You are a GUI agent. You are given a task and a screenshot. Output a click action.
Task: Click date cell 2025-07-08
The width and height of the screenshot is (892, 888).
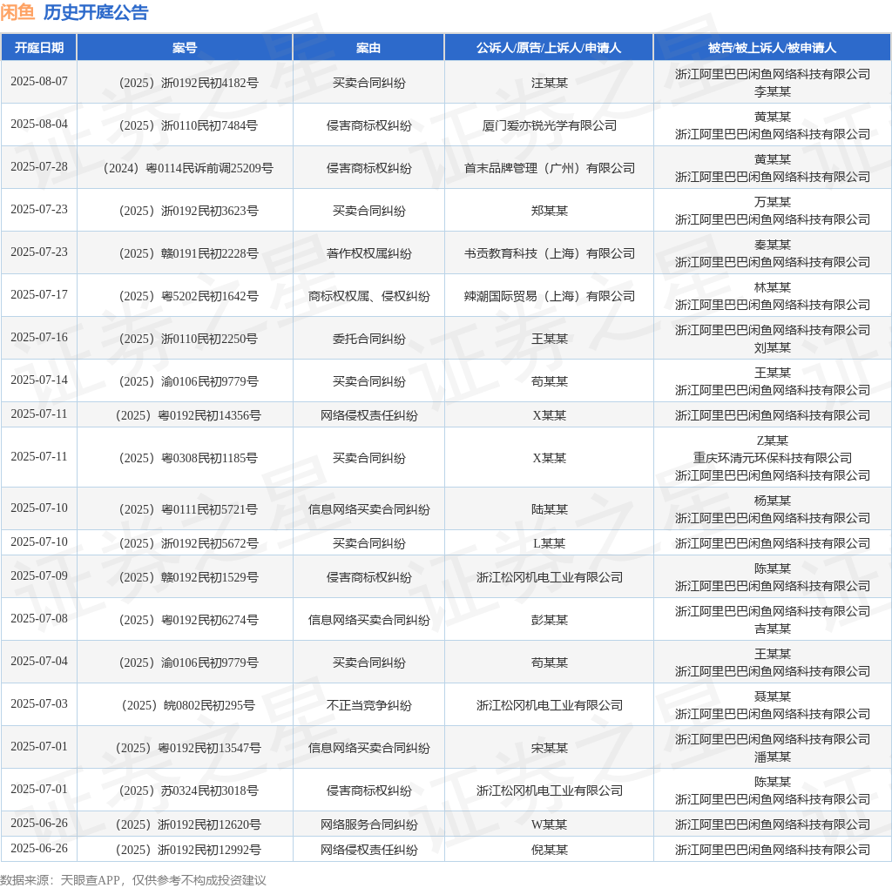pos(39,618)
